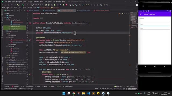The height and width of the screenshot is (96, 172).
Task: Open the Event Log panel
Action: click(x=118, y=87)
